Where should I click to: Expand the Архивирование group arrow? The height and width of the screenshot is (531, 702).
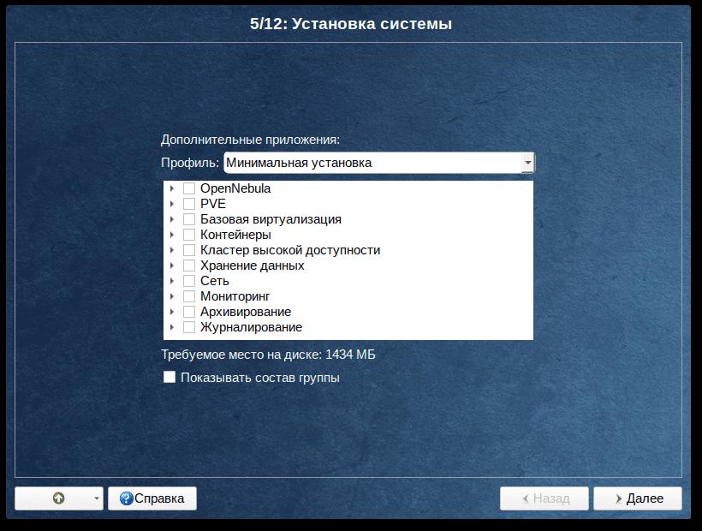172,312
